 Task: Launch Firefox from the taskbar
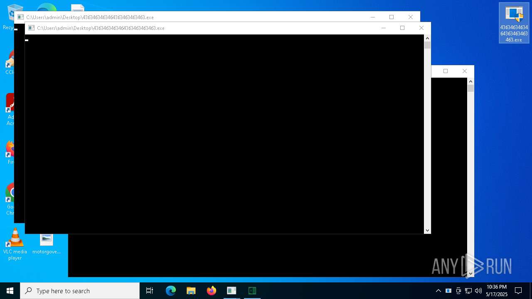(212, 291)
